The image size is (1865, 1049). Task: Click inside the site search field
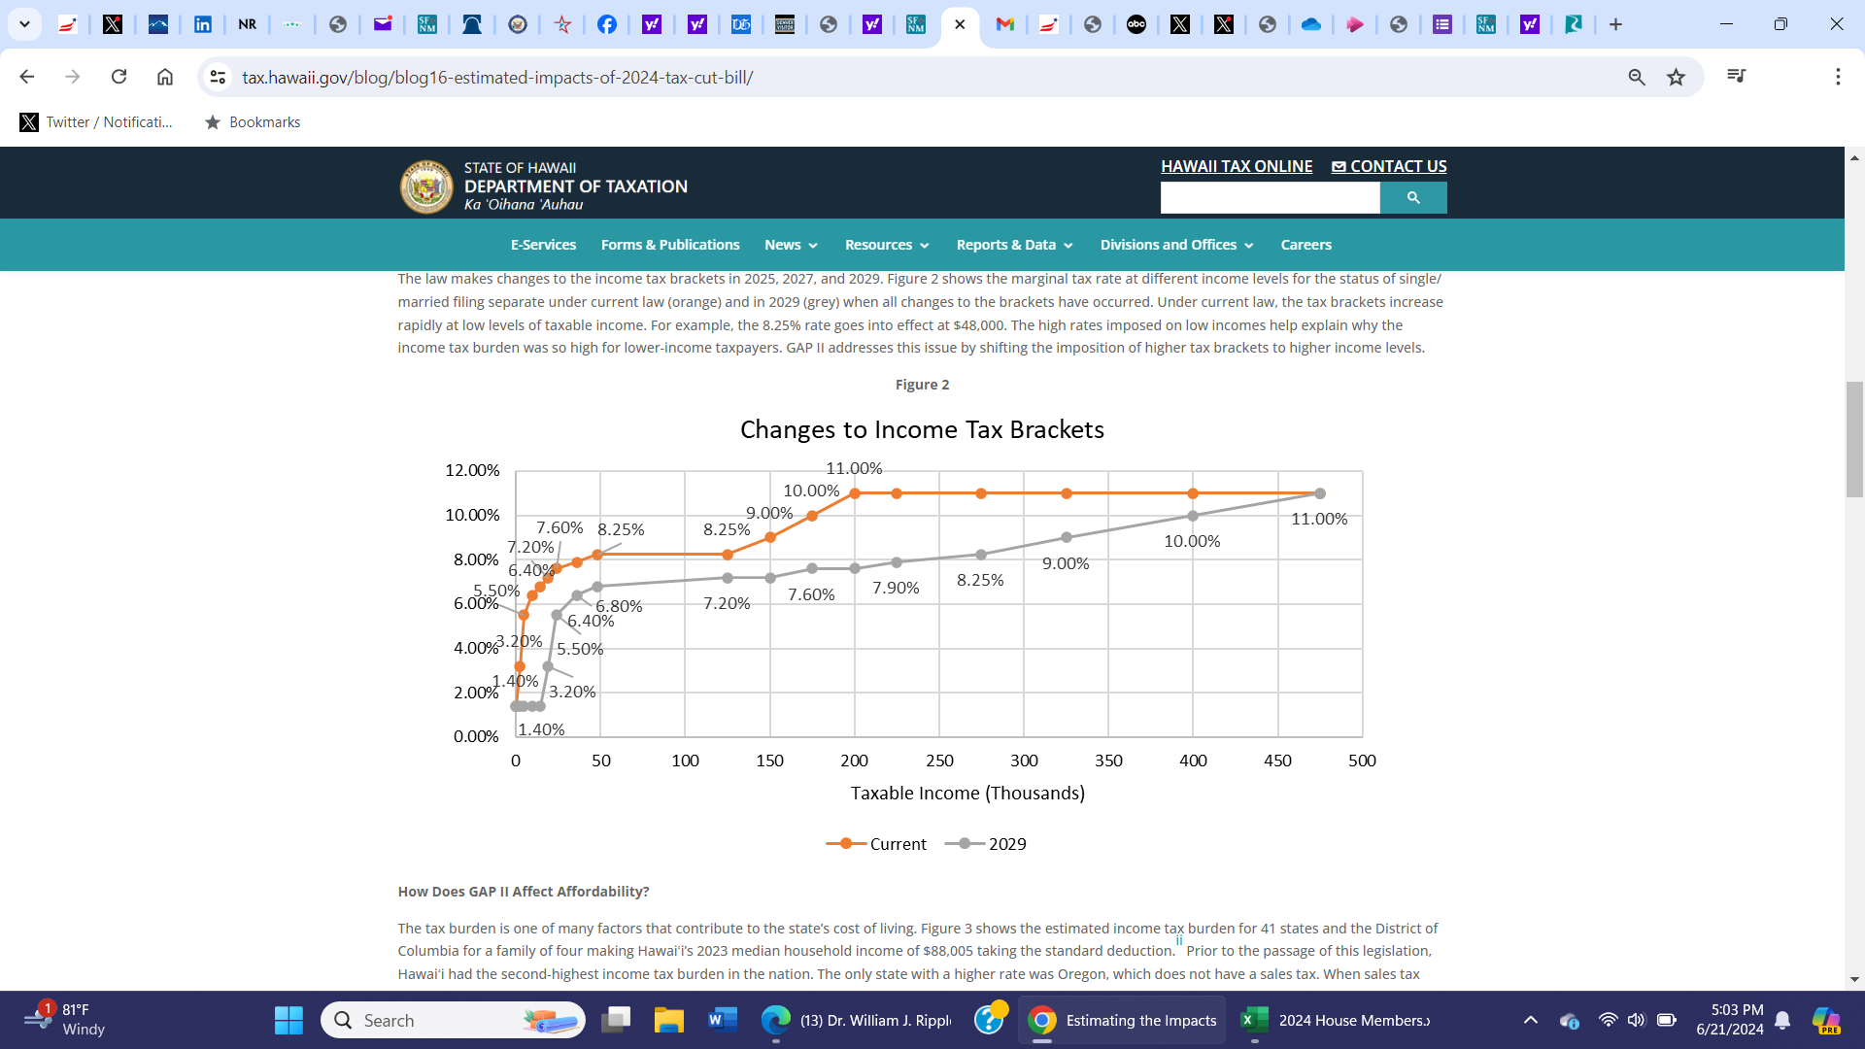(1269, 198)
